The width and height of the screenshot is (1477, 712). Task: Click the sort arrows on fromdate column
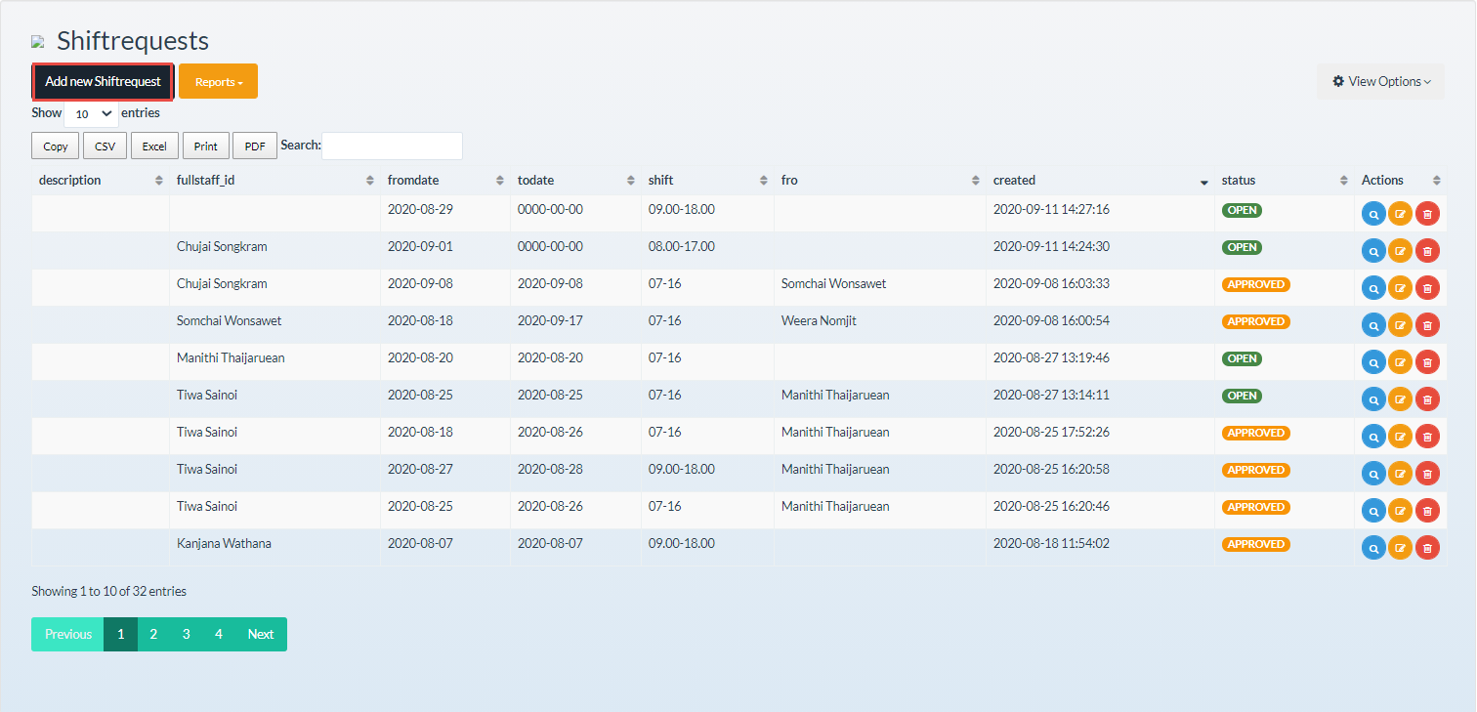499,181
